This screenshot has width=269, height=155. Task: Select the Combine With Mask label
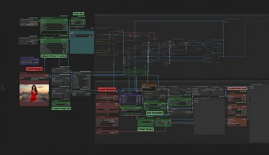click(237, 88)
